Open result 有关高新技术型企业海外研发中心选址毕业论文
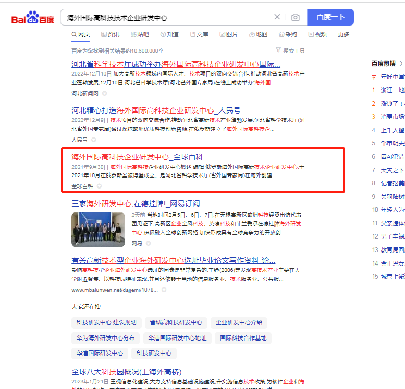405x389 pixels. tap(174, 260)
